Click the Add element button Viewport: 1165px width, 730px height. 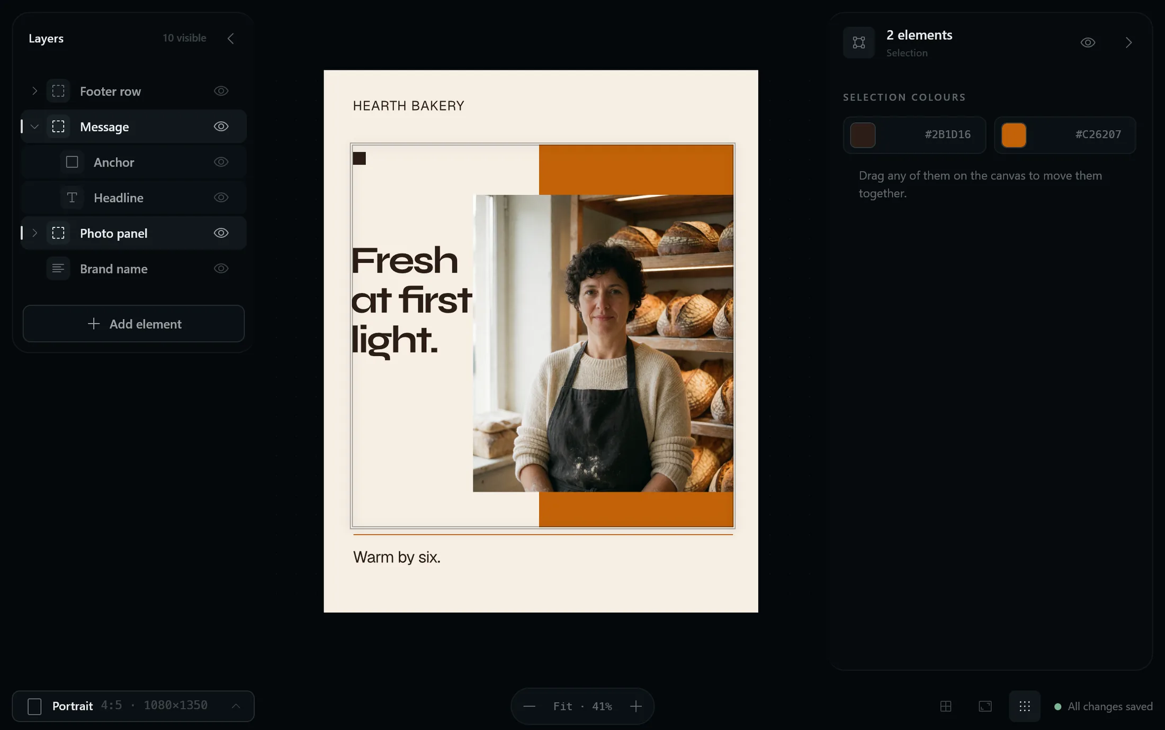(x=133, y=324)
